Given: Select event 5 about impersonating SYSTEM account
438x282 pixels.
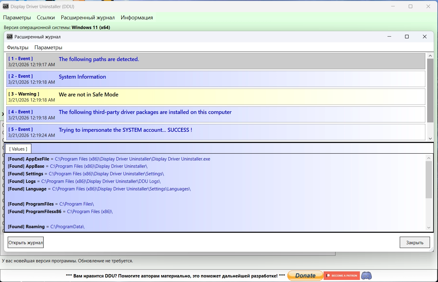Looking at the screenshot, I should click(x=216, y=132).
